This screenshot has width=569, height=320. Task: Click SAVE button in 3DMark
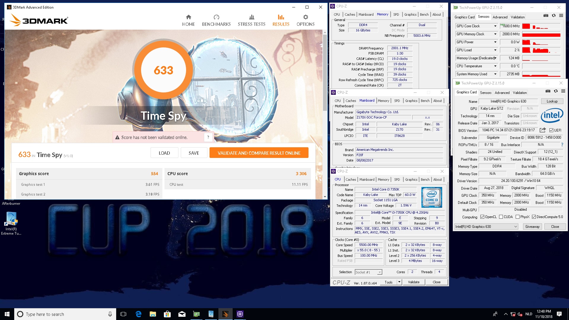click(194, 153)
